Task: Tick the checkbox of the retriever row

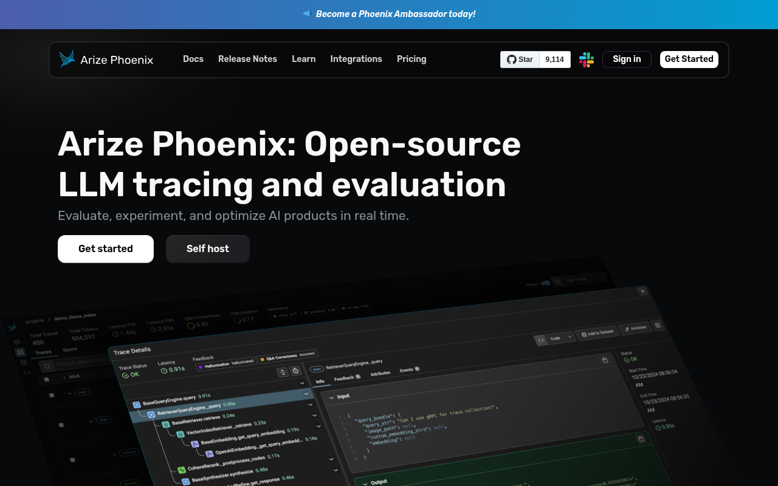Action: click(x=72, y=460)
